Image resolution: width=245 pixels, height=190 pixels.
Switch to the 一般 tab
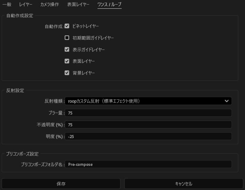(7, 5)
